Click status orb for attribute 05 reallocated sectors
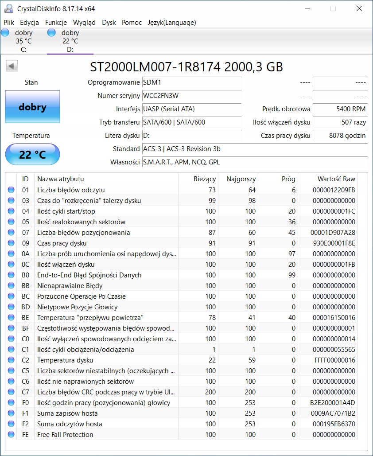Image resolution: width=373 pixels, height=456 pixels. tap(11, 222)
